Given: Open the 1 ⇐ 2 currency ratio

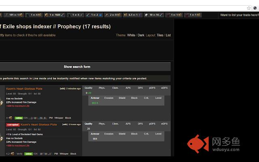Looking at the screenshot, I should pyautogui.click(x=94, y=15).
